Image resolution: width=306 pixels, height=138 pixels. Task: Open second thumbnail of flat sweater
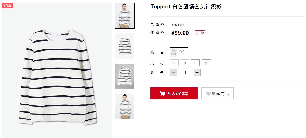click(125, 46)
